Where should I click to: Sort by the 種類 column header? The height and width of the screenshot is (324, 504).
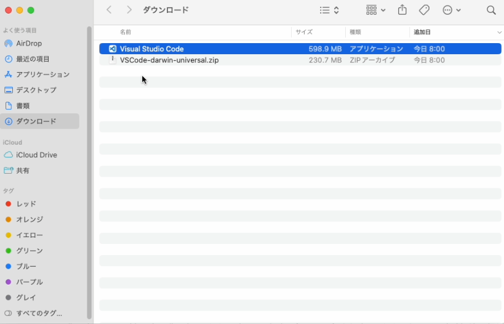click(355, 32)
